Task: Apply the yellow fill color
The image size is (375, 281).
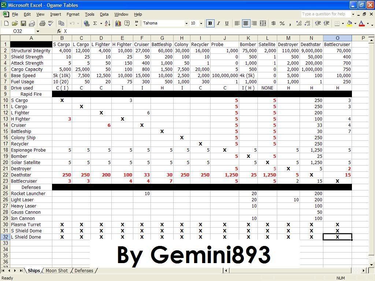Action: pyautogui.click(x=350, y=23)
